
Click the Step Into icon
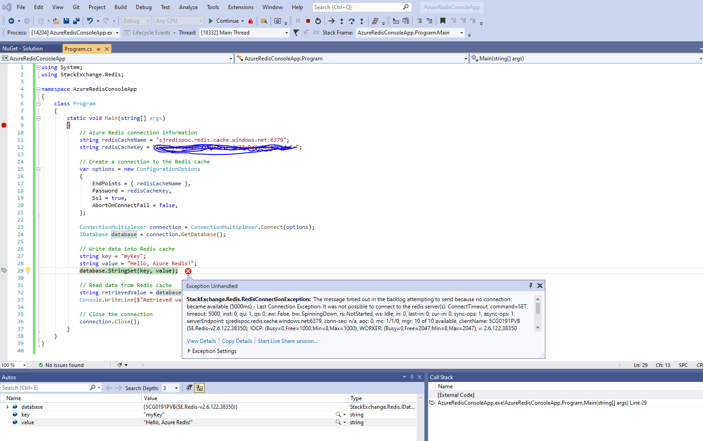coord(342,21)
